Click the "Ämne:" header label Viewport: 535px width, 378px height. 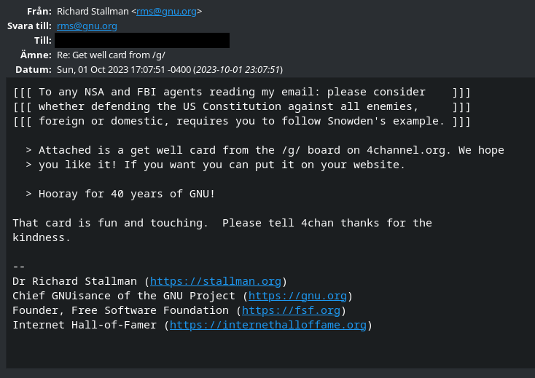tap(36, 55)
